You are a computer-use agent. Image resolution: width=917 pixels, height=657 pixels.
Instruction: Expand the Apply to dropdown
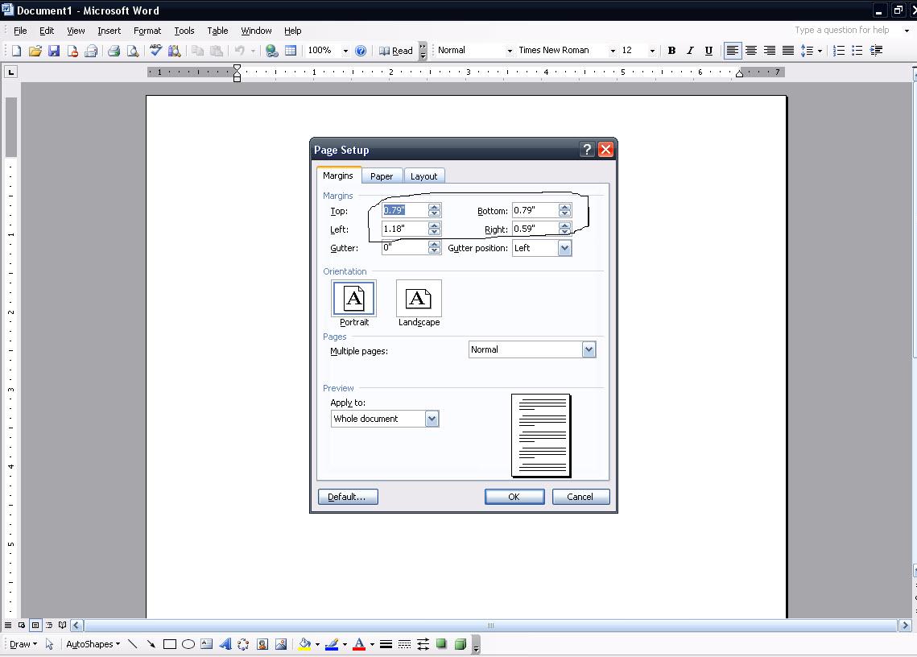coord(432,419)
